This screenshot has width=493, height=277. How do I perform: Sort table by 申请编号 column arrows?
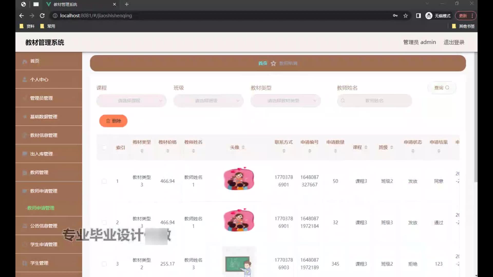[x=310, y=151]
